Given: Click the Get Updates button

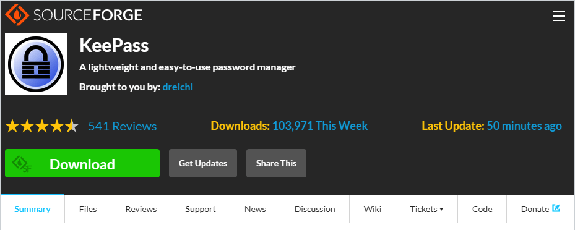Looking at the screenshot, I should [x=203, y=163].
